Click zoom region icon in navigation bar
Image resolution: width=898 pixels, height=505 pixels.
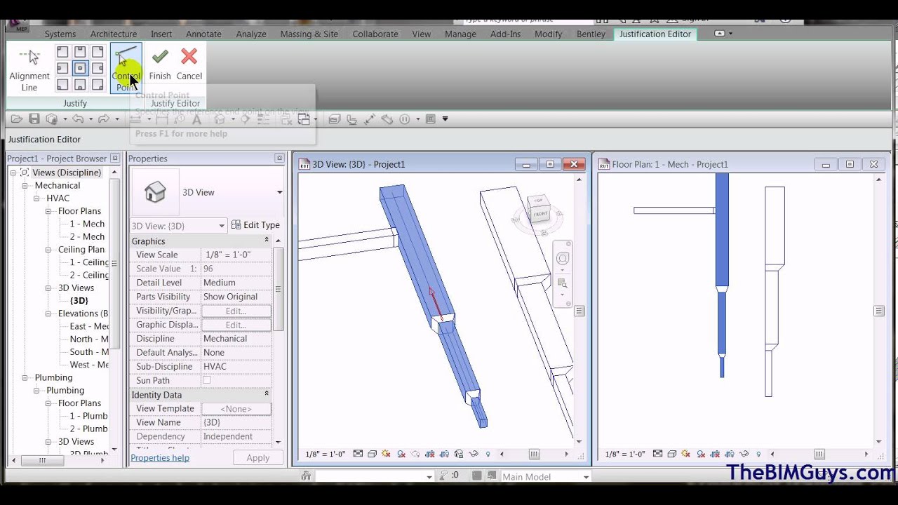click(563, 283)
